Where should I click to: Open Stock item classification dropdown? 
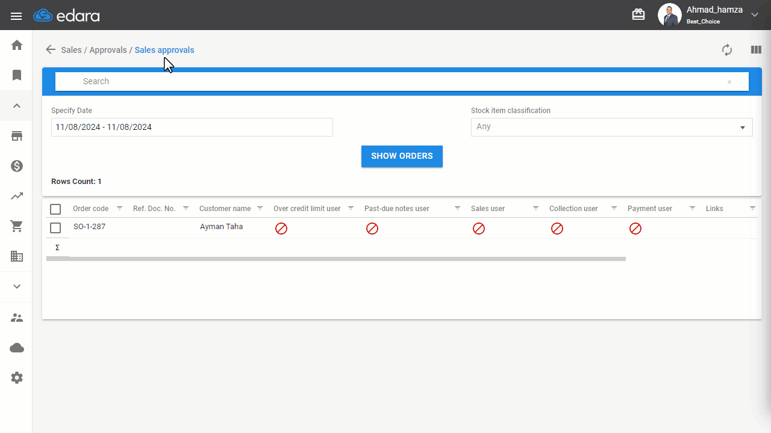pos(611,127)
